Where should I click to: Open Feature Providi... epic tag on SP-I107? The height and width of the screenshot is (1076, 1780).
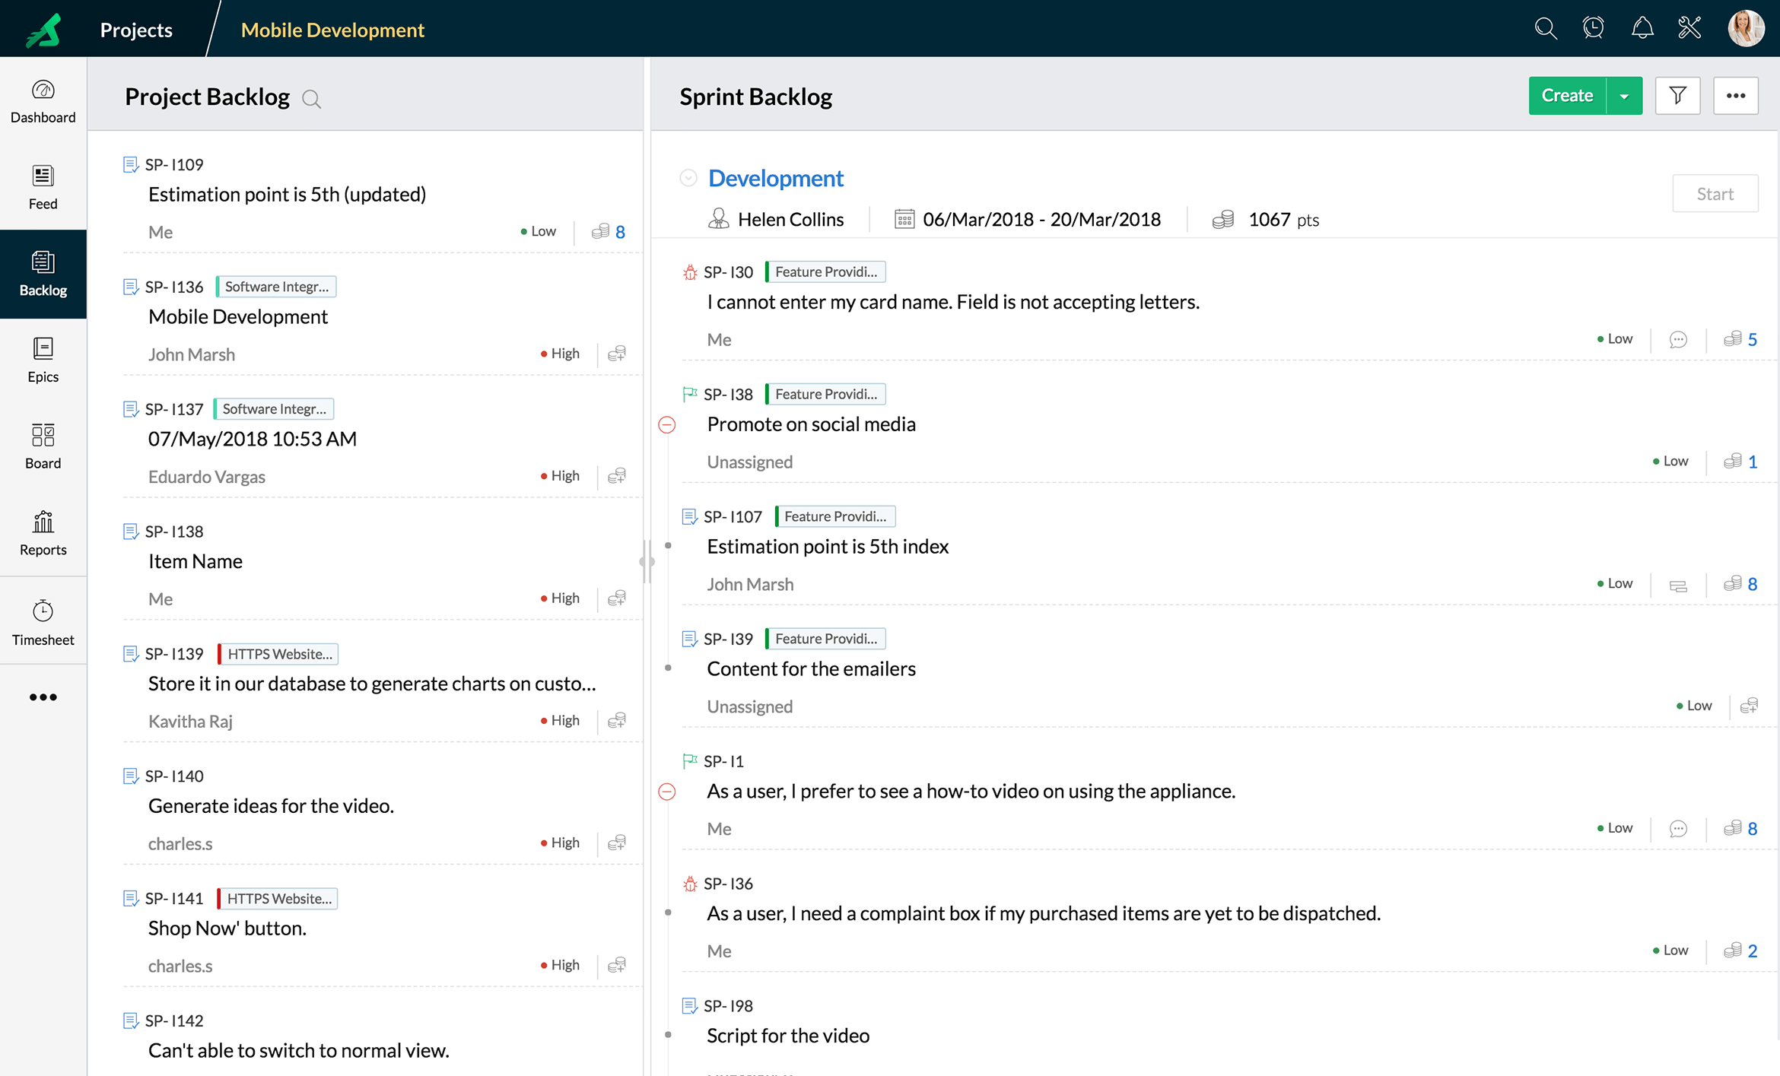coord(834,516)
